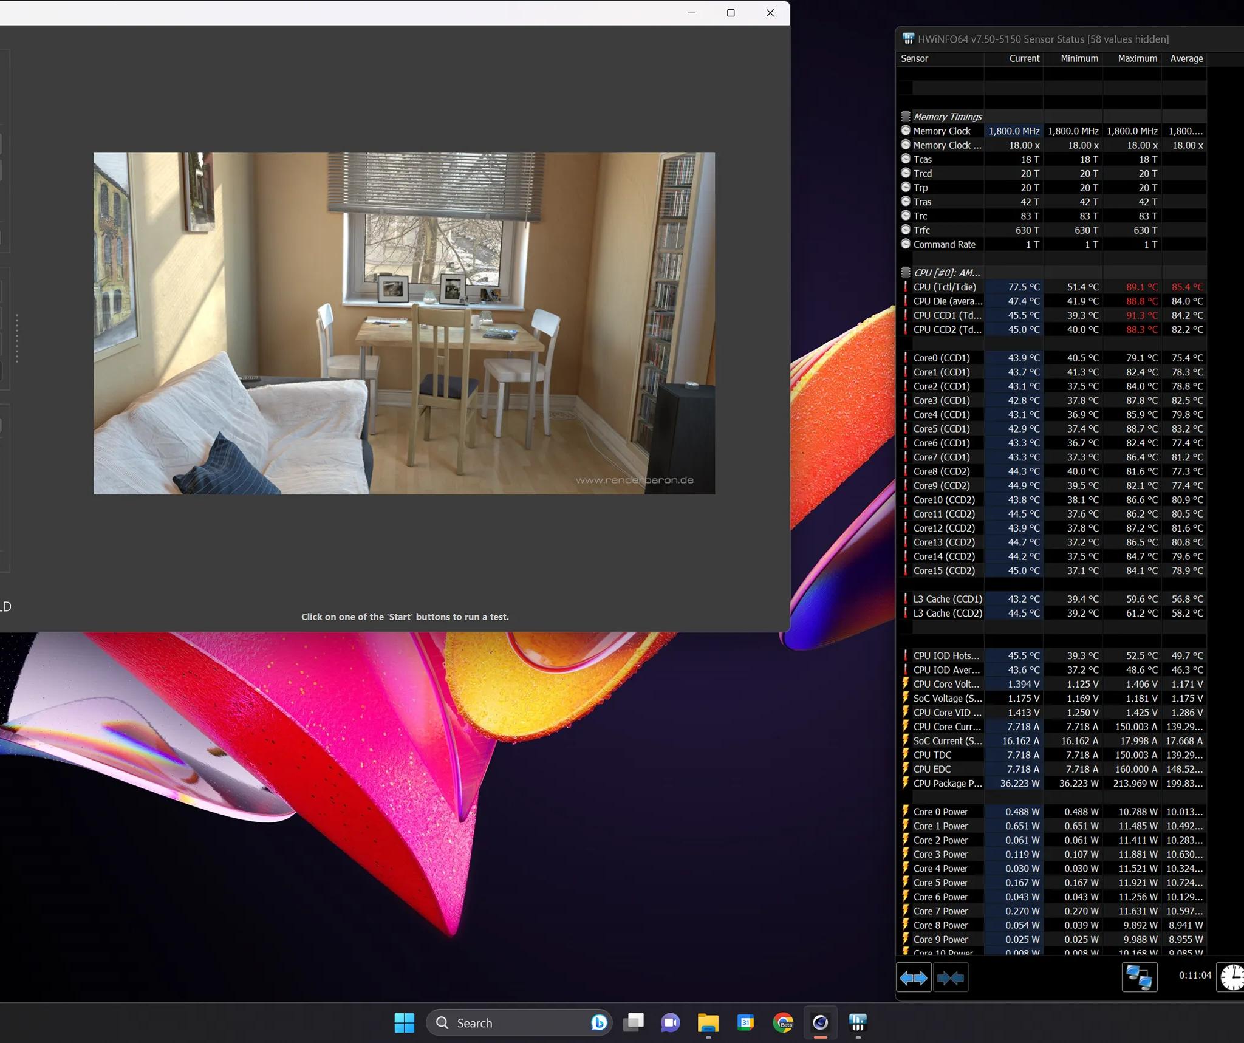Click the Bing icon in the search box

tap(599, 1023)
